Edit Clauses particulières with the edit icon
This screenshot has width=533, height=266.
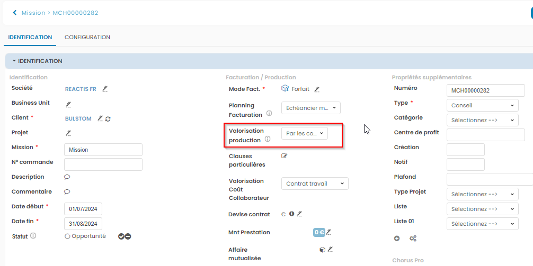(284, 156)
